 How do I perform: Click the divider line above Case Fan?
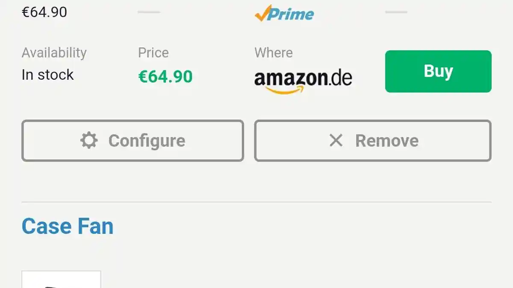coord(256,202)
